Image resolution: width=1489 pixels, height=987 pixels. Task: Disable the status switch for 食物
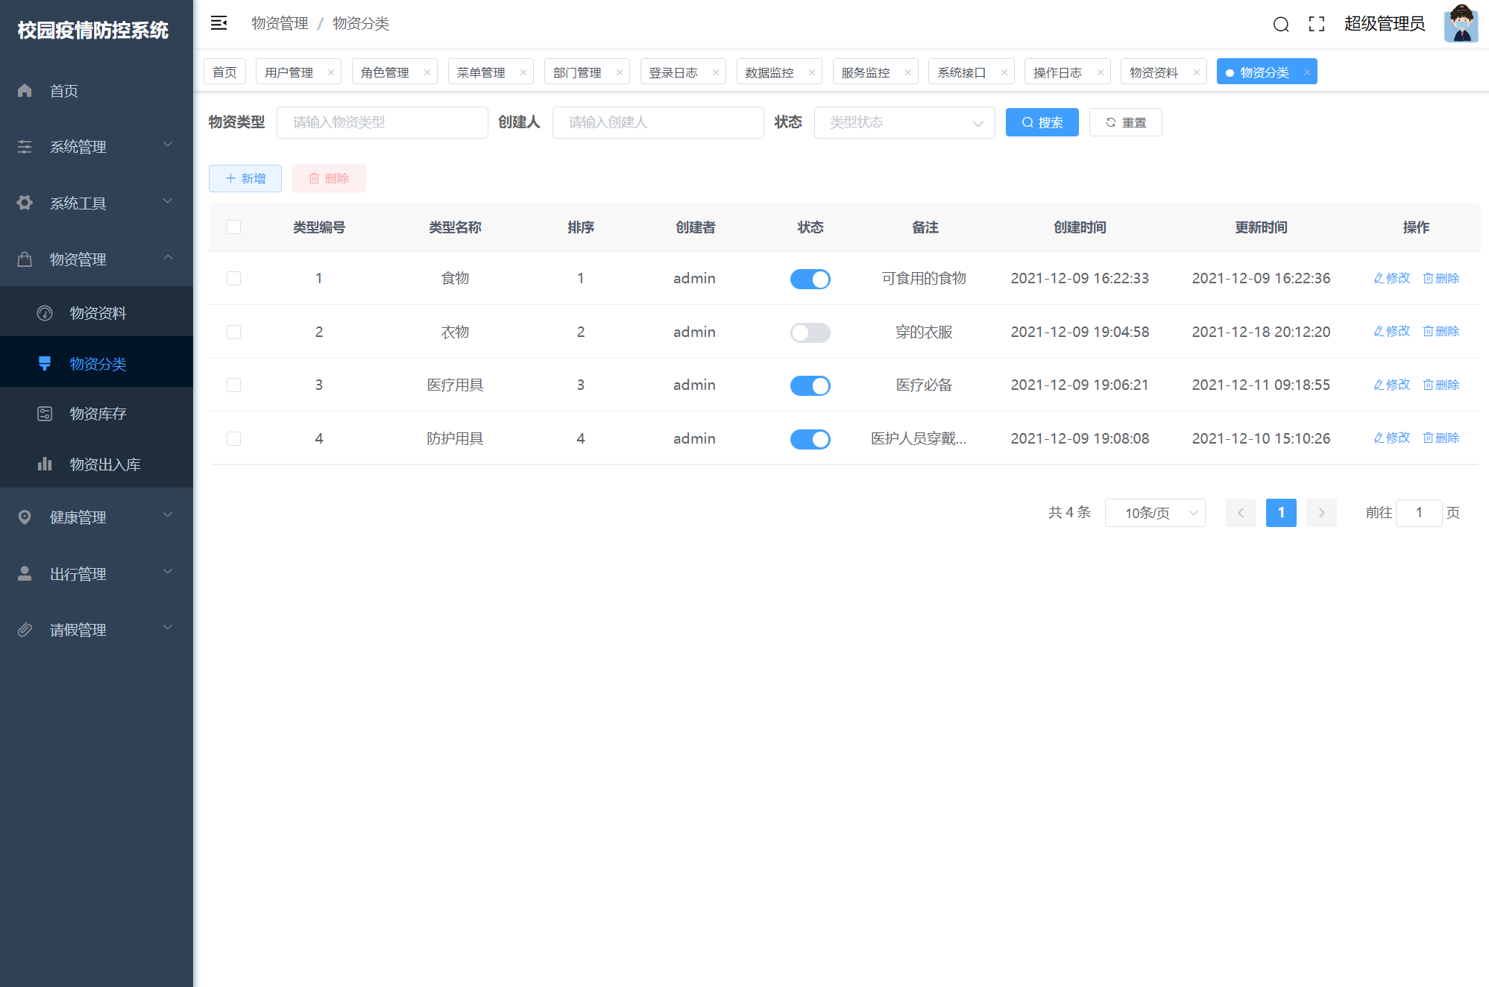click(810, 279)
